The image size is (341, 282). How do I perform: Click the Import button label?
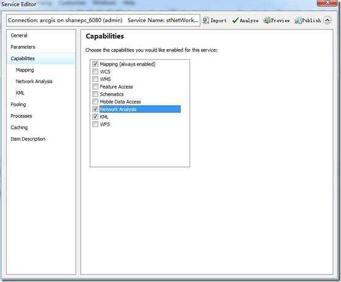click(x=218, y=20)
